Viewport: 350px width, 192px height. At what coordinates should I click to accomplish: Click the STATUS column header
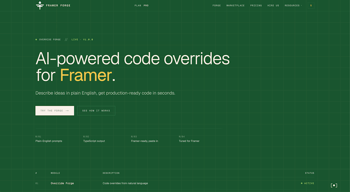310,173
